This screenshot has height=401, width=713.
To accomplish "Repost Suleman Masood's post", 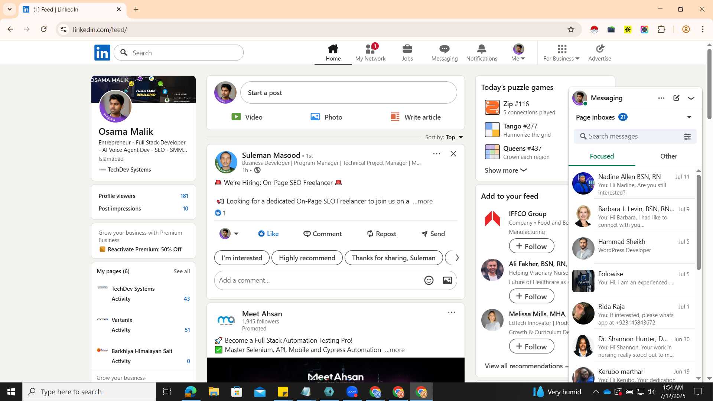I will 381,234.
